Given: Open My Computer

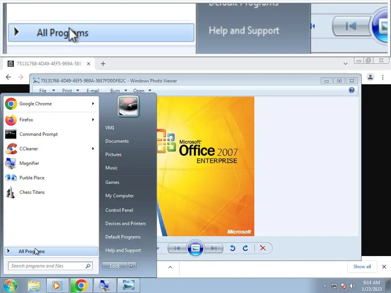Looking at the screenshot, I should coord(120,196).
